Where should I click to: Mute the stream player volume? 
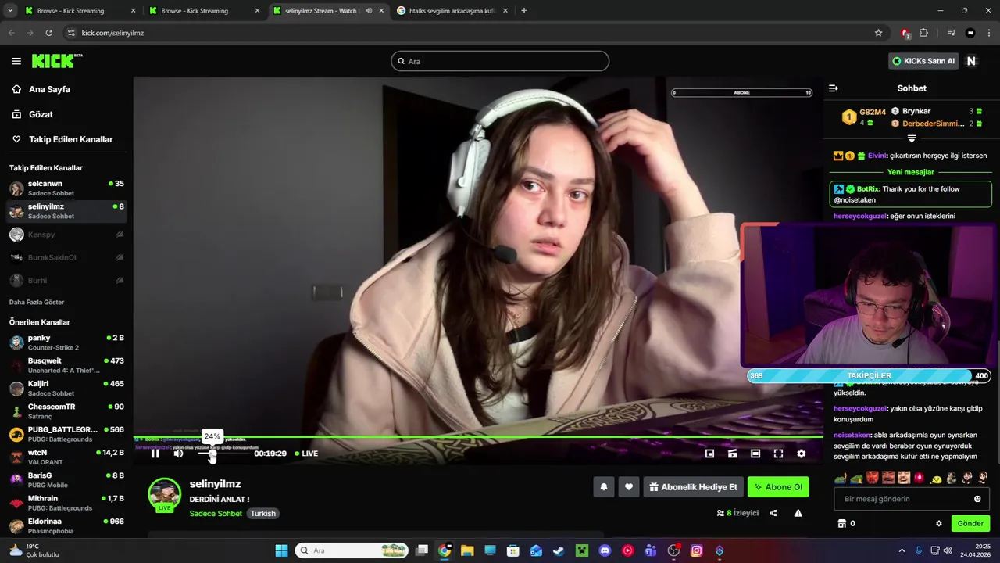pyautogui.click(x=178, y=454)
